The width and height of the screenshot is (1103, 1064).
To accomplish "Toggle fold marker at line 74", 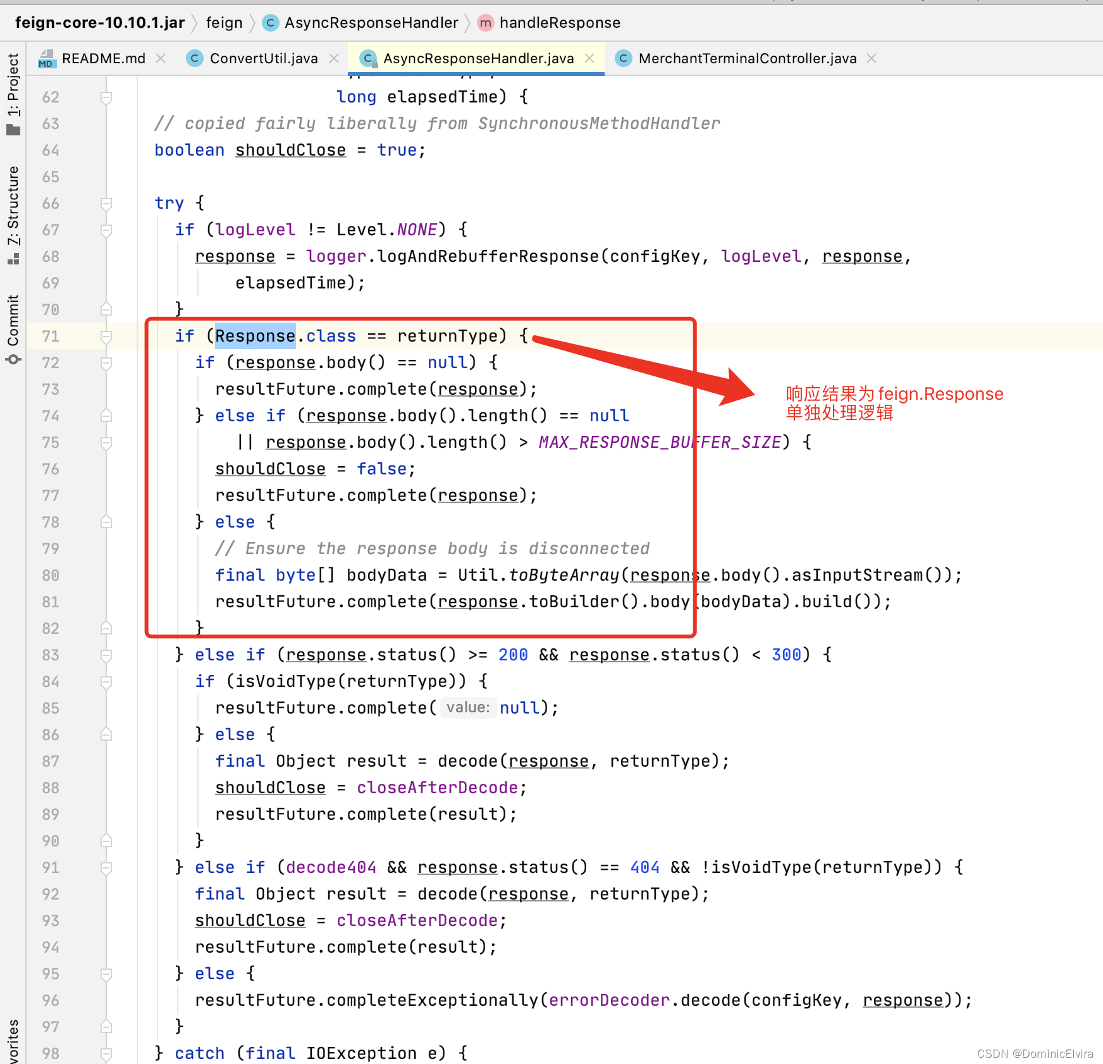I will click(x=106, y=416).
